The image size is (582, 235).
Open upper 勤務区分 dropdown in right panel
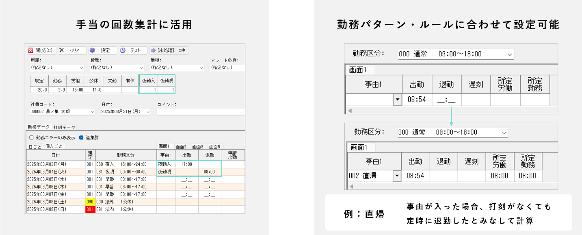tap(456, 54)
